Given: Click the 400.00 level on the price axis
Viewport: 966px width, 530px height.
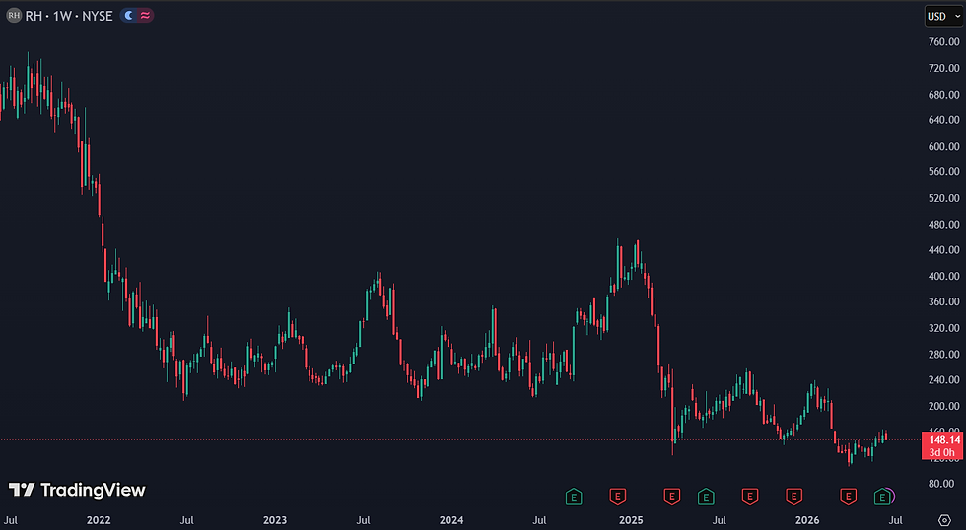Looking at the screenshot, I should point(944,276).
